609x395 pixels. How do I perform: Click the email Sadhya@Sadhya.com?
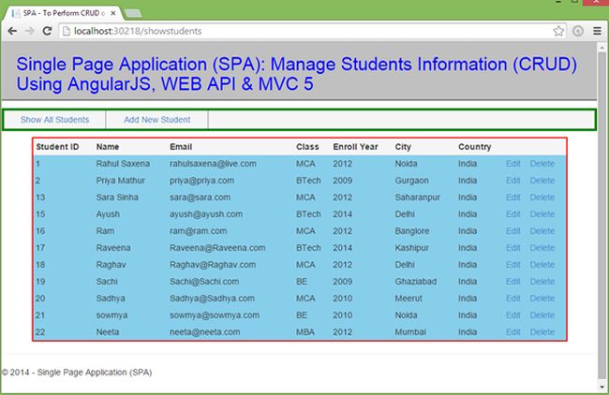(x=212, y=299)
